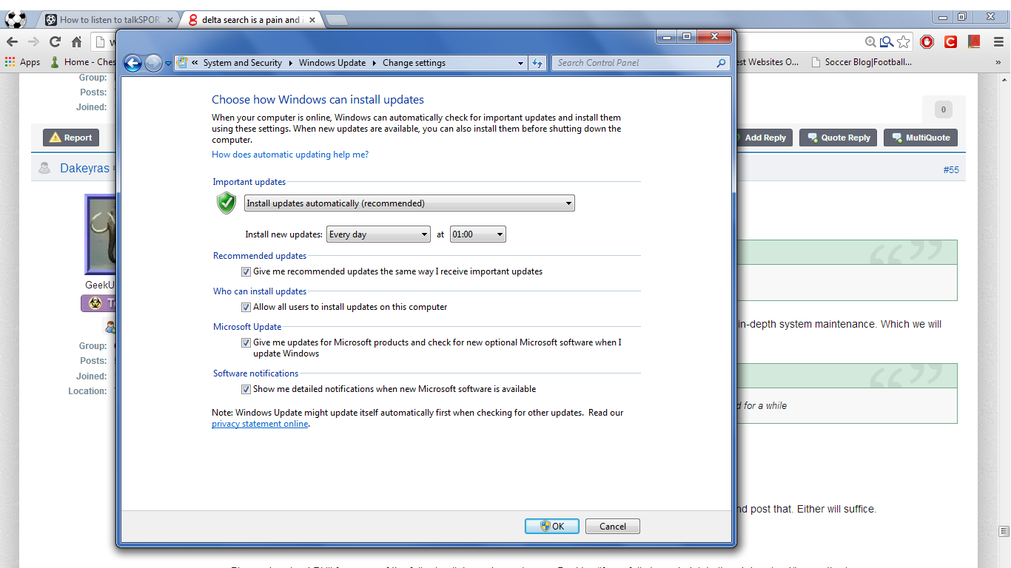
Task: Click the Control Panel address bar icon
Action: click(183, 63)
